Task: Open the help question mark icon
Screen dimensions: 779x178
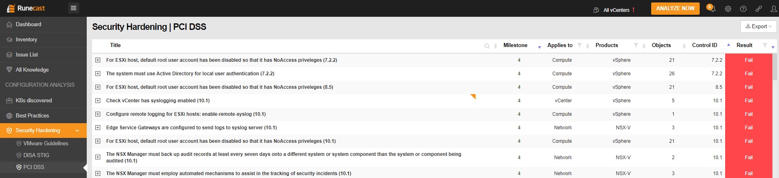Action: [743, 9]
